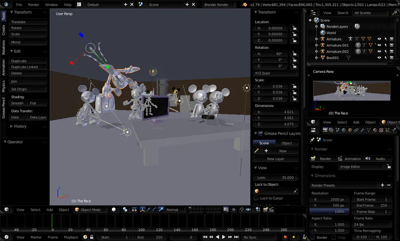Toggle visibility eye for Armature

click(380, 39)
